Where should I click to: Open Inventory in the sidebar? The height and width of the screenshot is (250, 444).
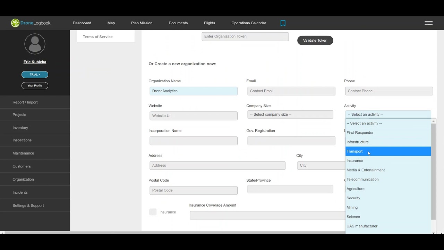35,128
